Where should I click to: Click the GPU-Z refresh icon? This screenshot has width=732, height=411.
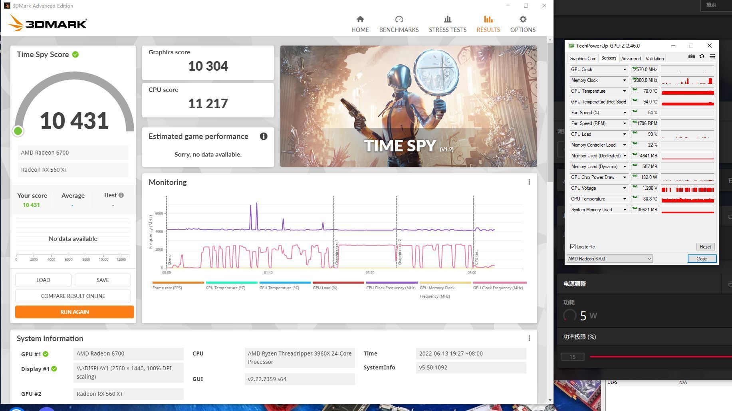(702, 57)
